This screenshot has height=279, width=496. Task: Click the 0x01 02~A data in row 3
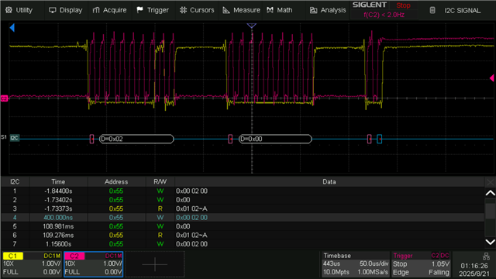(191, 208)
